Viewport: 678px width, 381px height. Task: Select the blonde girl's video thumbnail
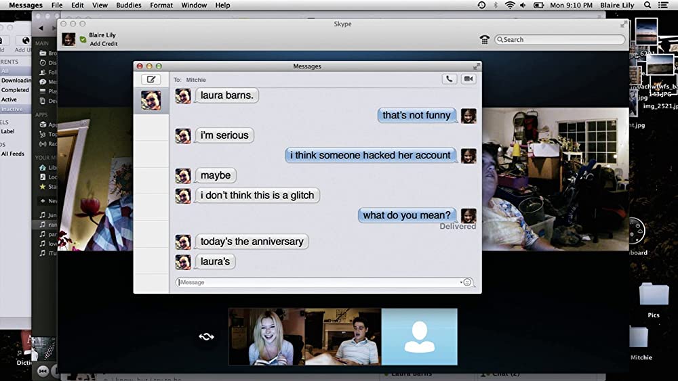click(266, 336)
